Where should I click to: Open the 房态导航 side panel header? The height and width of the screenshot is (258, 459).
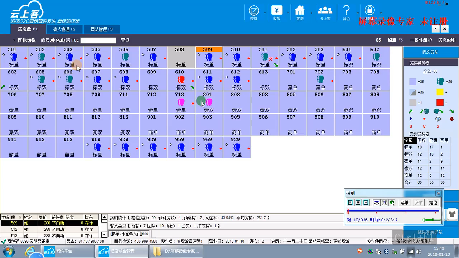(431, 52)
